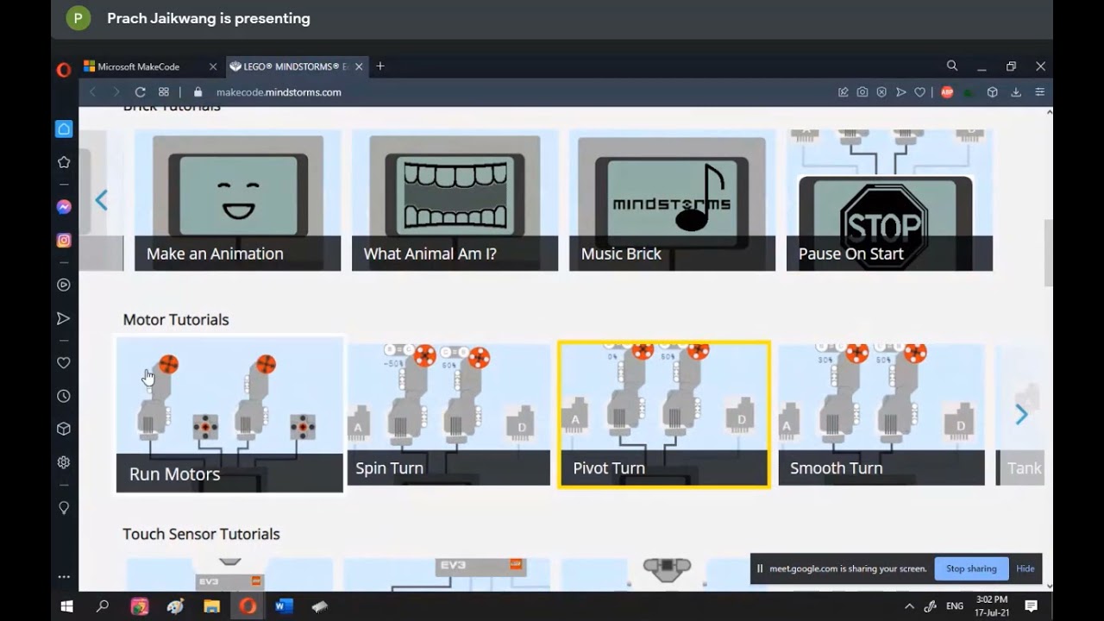Open the Pivot Turn tutorial
1104x621 pixels.
[x=664, y=415]
